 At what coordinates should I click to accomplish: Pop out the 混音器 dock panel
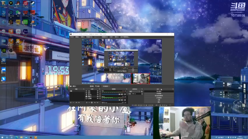coord(127,89)
